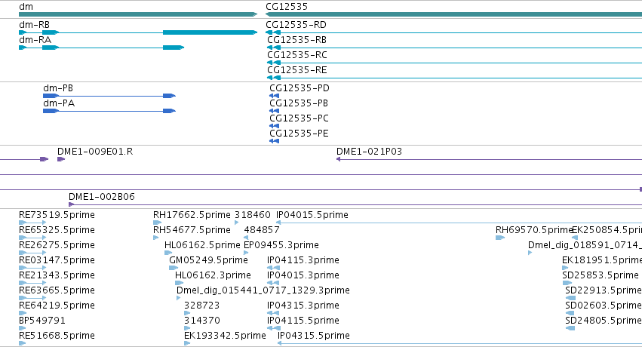Select feature 318460
This screenshot has height=347, width=642.
click(253, 215)
